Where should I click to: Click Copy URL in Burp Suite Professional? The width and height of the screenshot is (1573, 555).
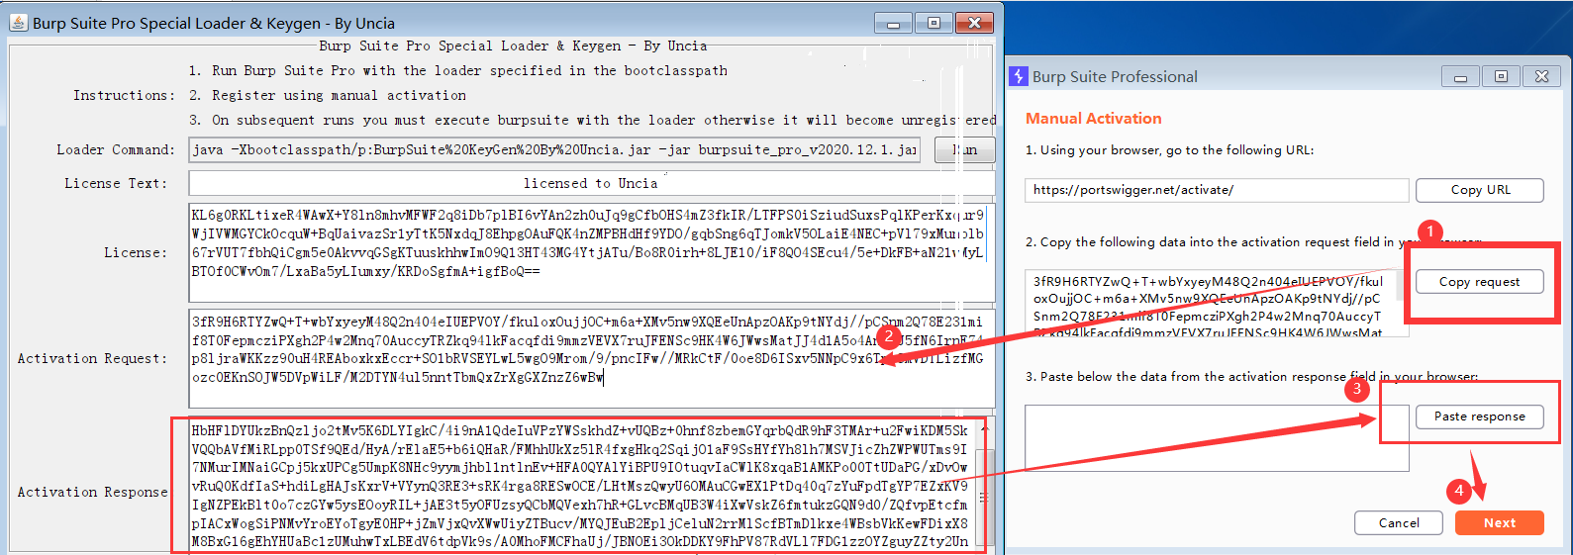tap(1480, 190)
